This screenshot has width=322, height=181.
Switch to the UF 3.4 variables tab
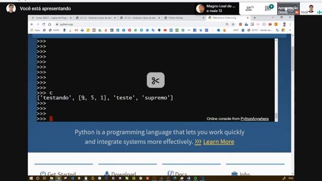pyautogui.click(x=140, y=18)
